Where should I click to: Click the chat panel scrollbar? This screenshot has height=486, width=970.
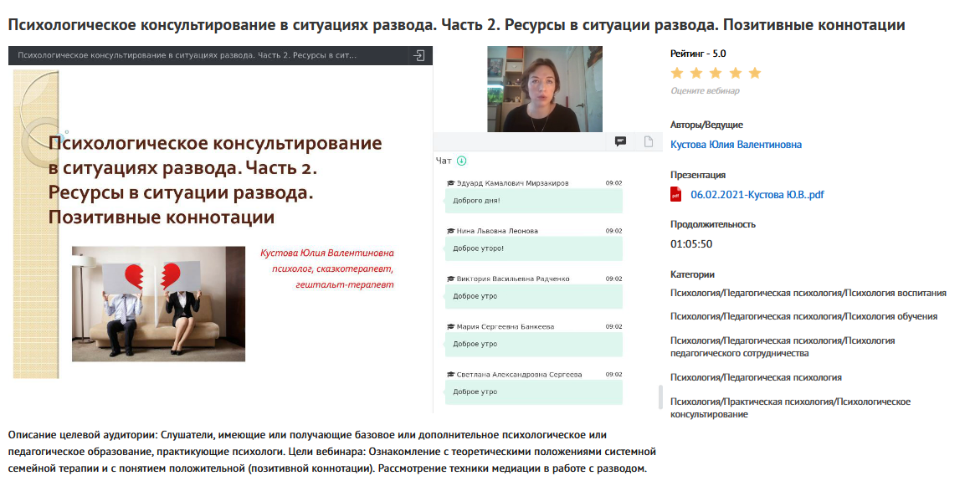[659, 396]
